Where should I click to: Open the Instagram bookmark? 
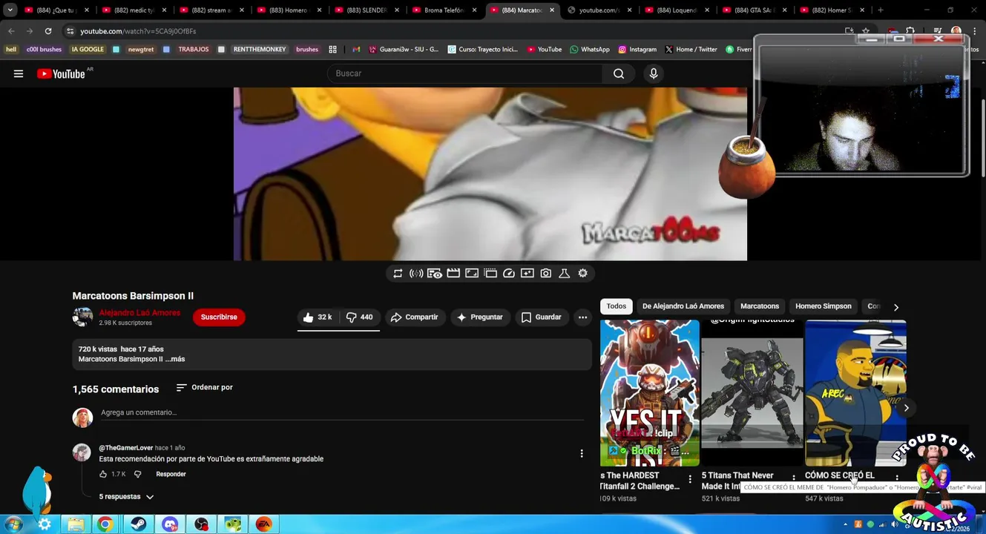pos(637,50)
